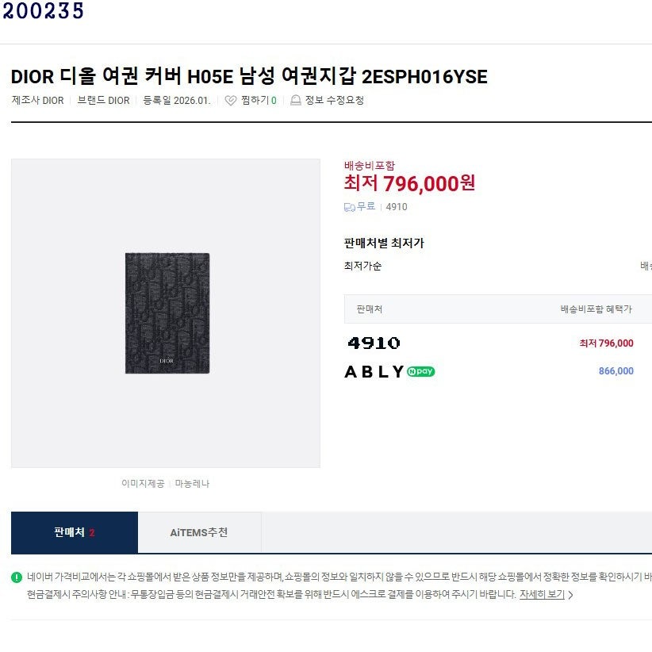Open the ABLY seller logo
Screen dimensions: 652x652
click(x=374, y=371)
